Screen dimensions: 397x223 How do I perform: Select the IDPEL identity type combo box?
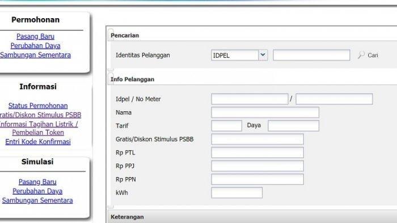click(239, 55)
